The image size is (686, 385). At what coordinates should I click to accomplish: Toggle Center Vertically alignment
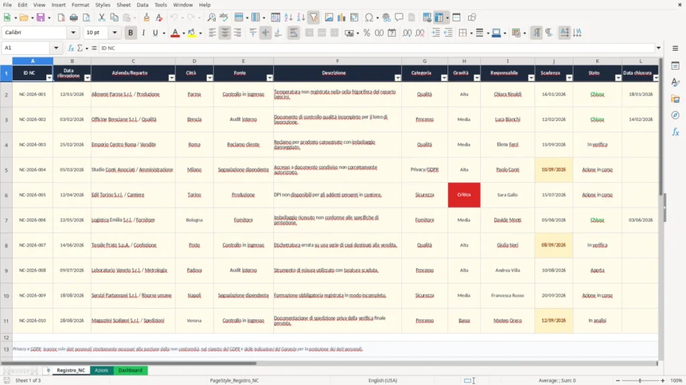tap(265, 33)
